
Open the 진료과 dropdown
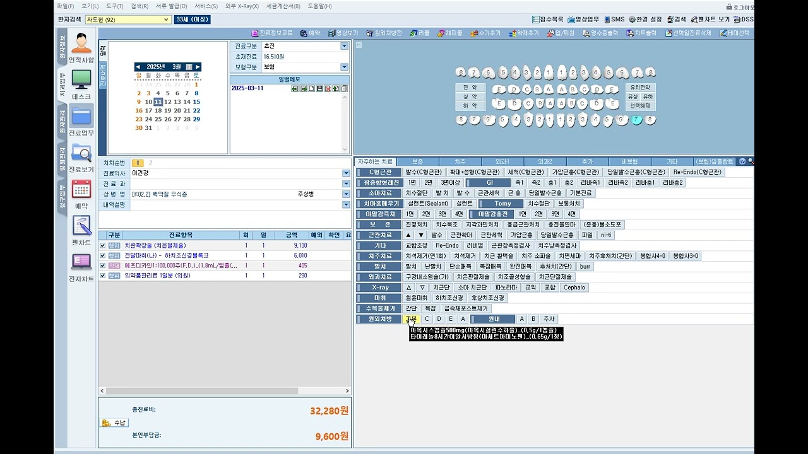pos(346,183)
